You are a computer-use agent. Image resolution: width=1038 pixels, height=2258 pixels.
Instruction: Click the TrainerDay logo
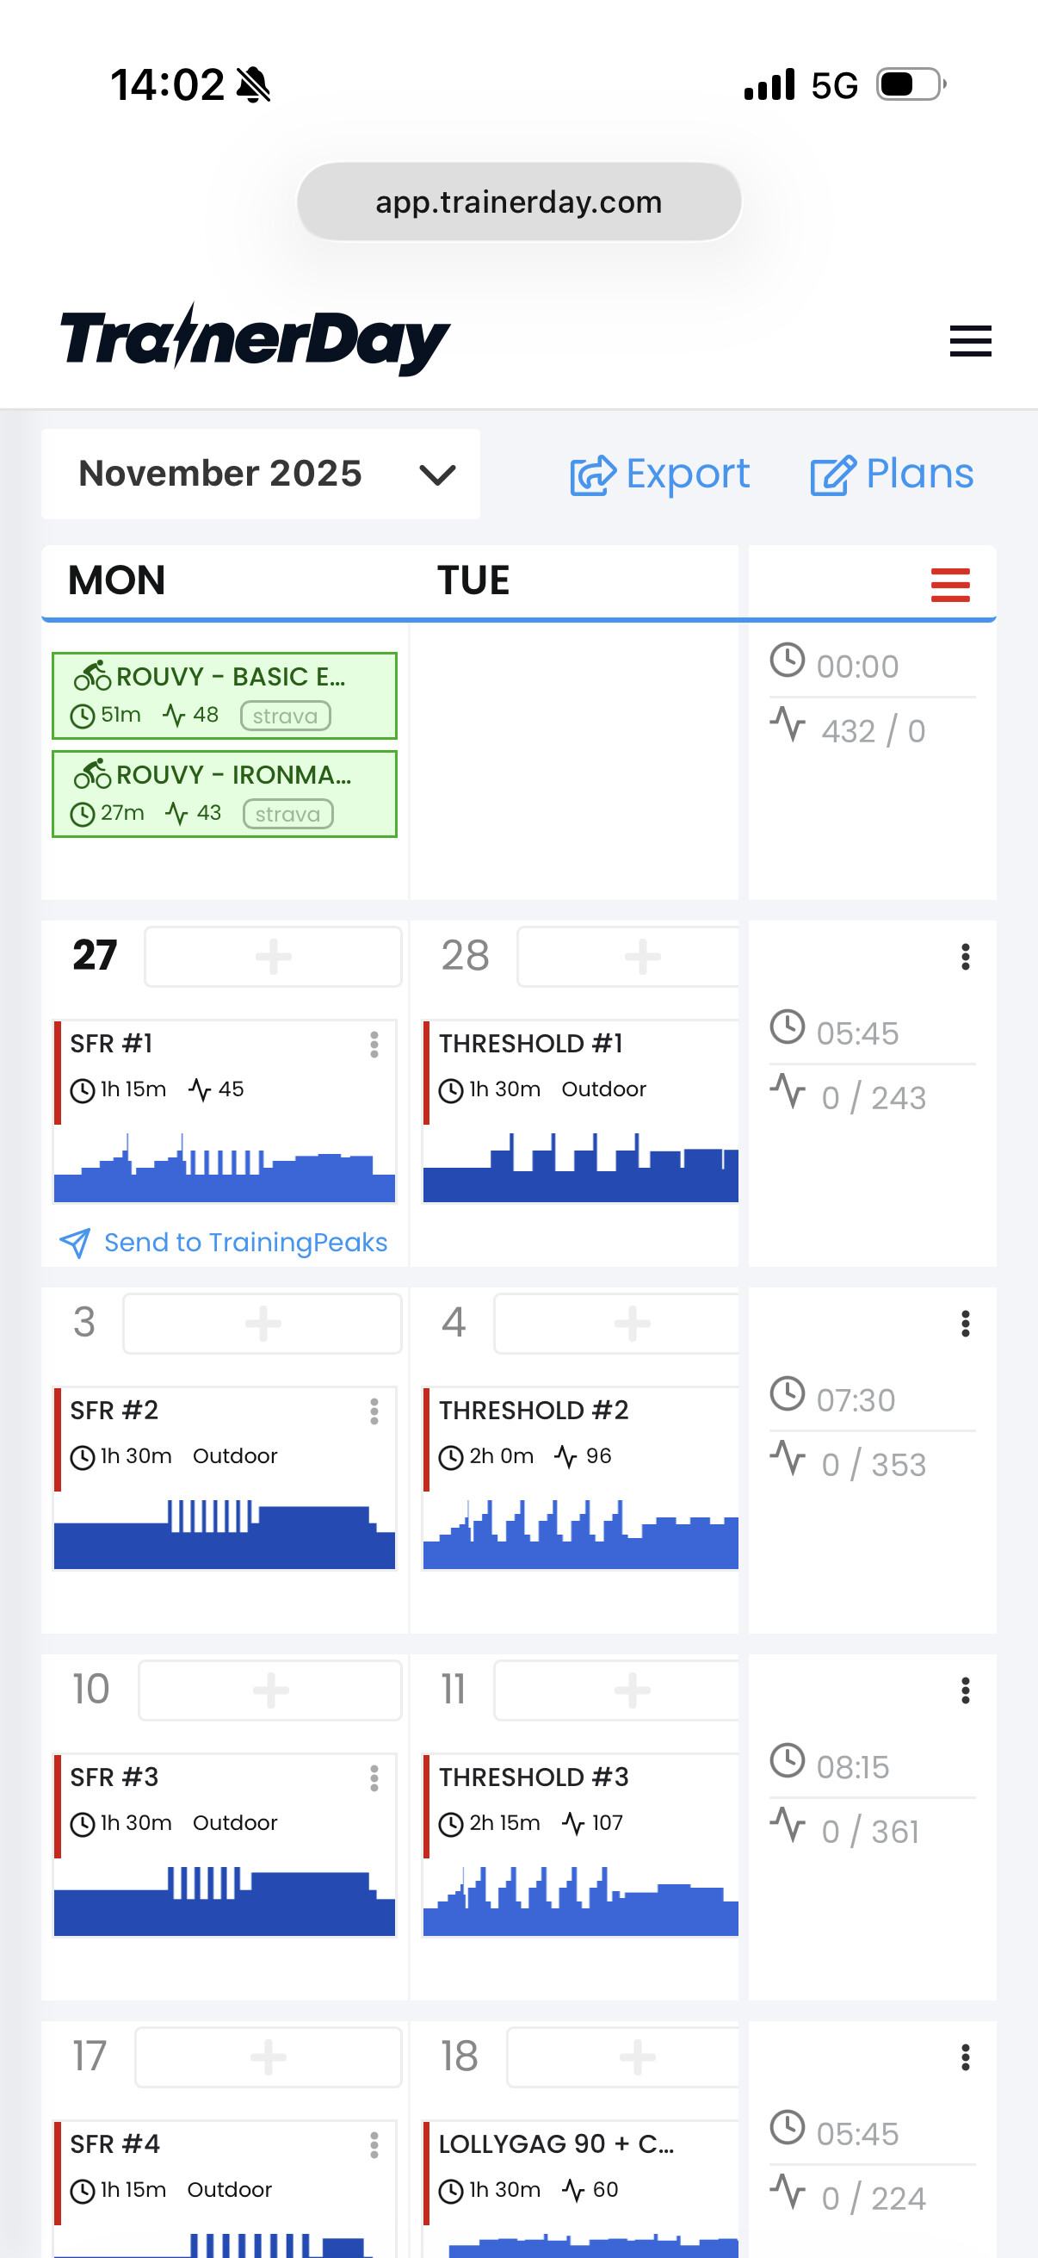[254, 340]
